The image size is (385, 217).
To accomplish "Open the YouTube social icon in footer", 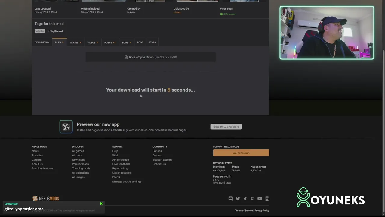I will (x=260, y=199).
